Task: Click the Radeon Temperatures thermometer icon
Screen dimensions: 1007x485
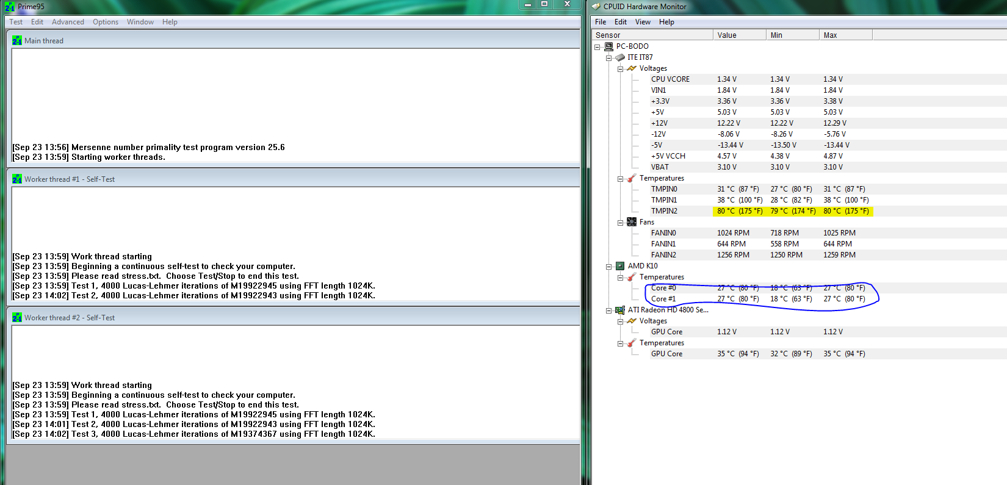Action: [x=632, y=343]
